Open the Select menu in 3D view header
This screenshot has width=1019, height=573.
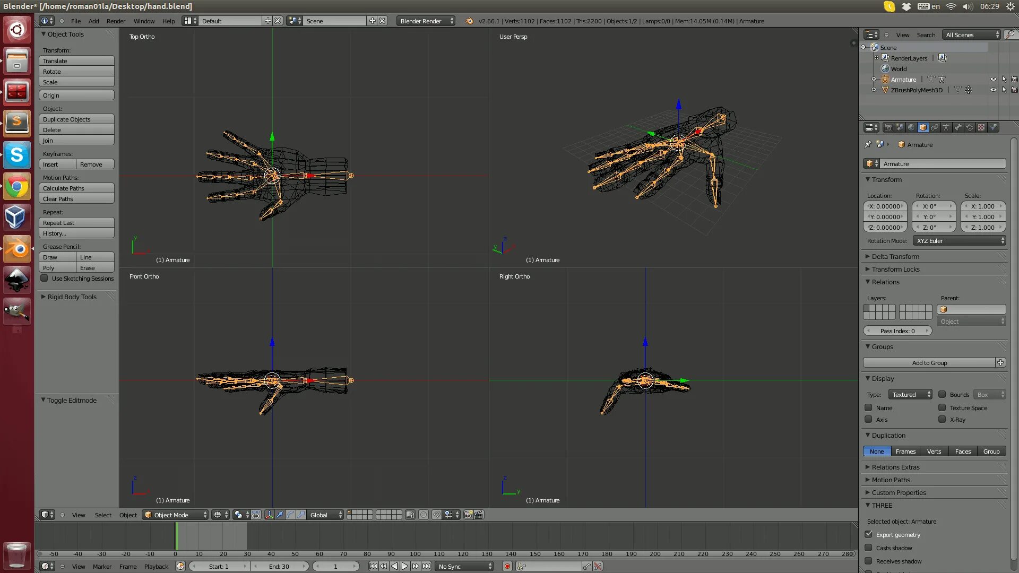(103, 515)
